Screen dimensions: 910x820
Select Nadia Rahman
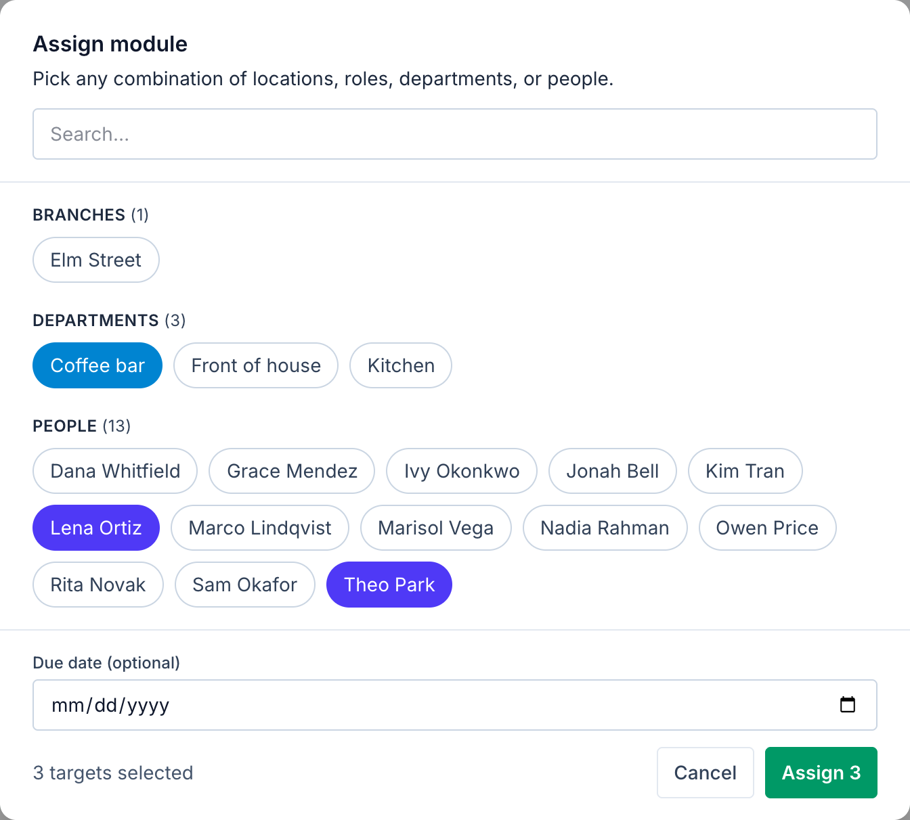point(605,528)
